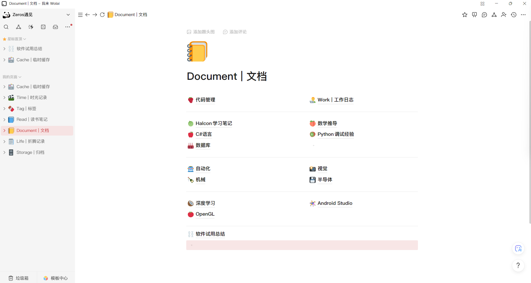Open page history clock icon

click(x=514, y=15)
